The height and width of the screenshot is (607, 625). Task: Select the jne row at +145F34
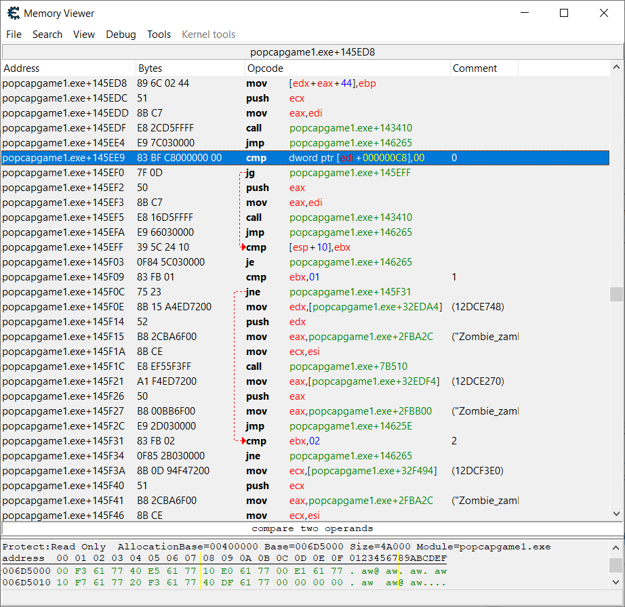coord(305,456)
